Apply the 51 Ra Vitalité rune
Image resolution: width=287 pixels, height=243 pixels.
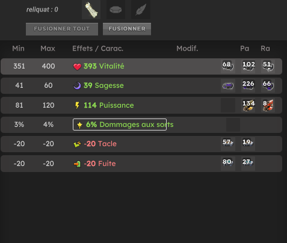pos(268,66)
